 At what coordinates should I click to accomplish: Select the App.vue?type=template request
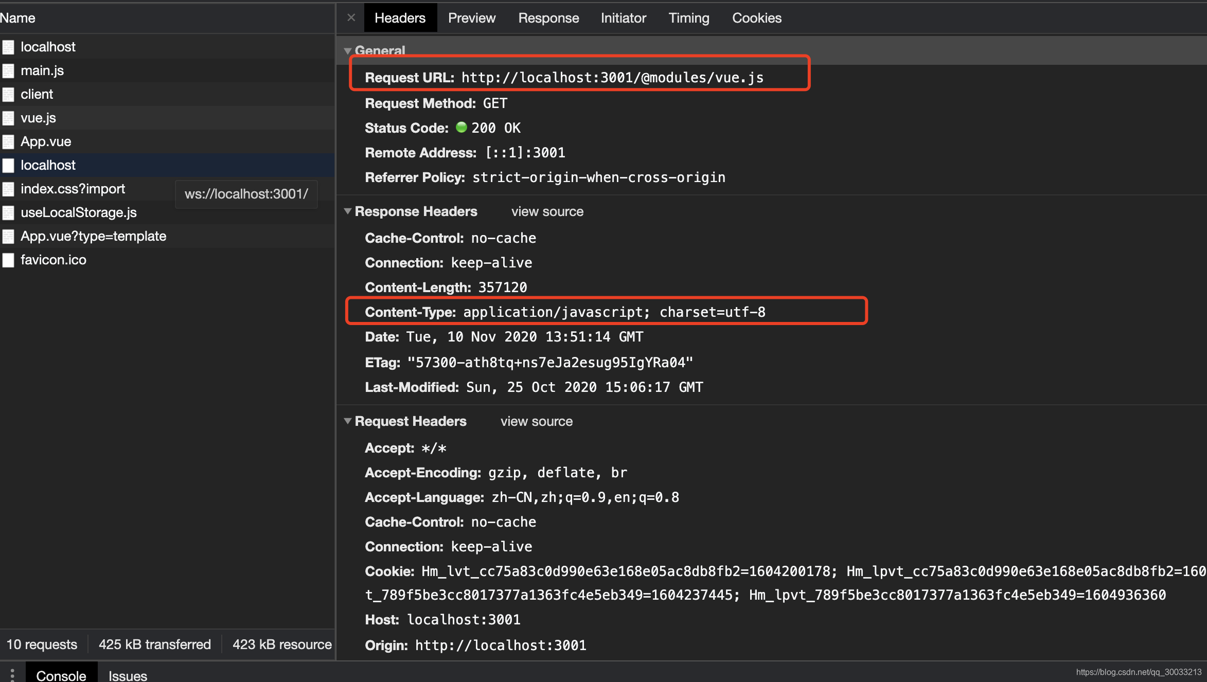[x=93, y=236]
